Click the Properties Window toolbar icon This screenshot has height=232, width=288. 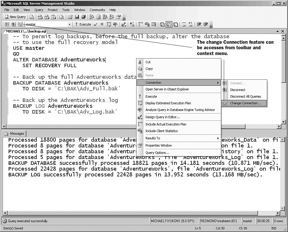pyautogui.click(x=119, y=17)
